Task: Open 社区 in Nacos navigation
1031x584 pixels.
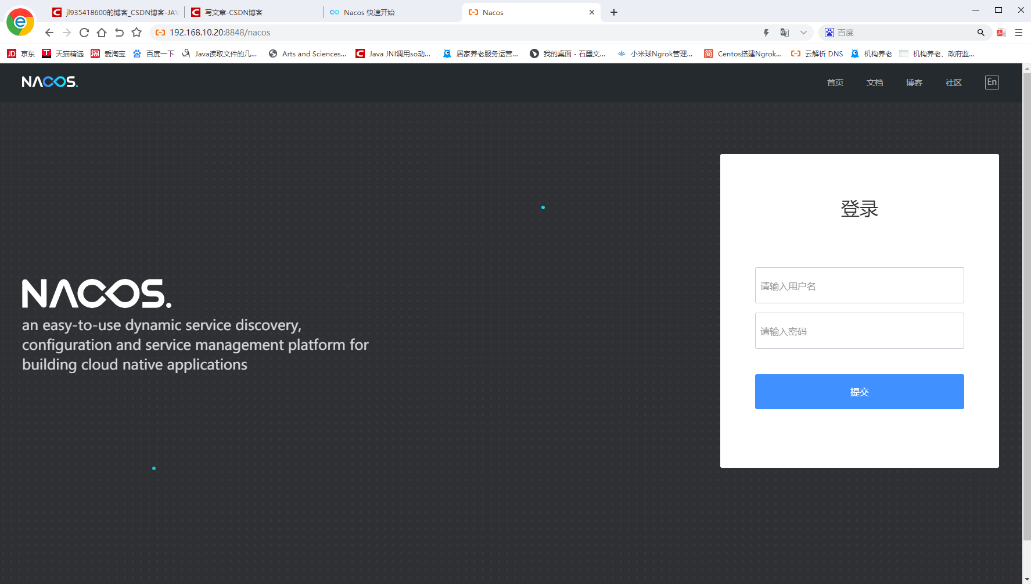Action: pyautogui.click(x=954, y=83)
